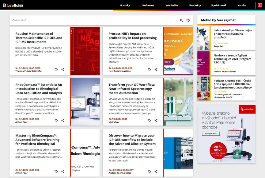Open 'Process NIR's impact on profitability' title
The width and height of the screenshot is (265, 178).
click(132, 36)
